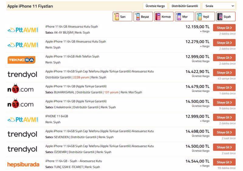Open the 'IPHONE 11 64GB' product title

pyautogui.click(x=57, y=116)
